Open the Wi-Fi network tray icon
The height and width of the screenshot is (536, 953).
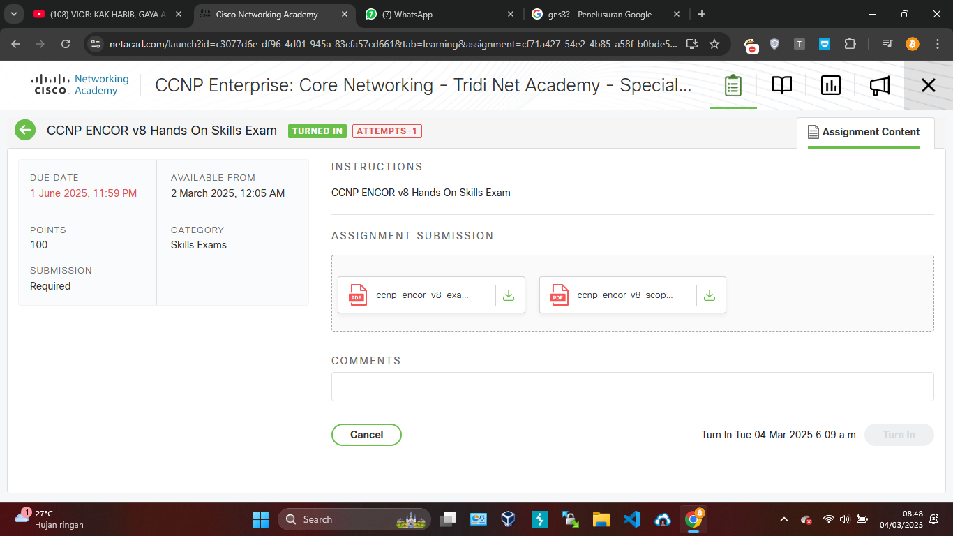pos(829,519)
